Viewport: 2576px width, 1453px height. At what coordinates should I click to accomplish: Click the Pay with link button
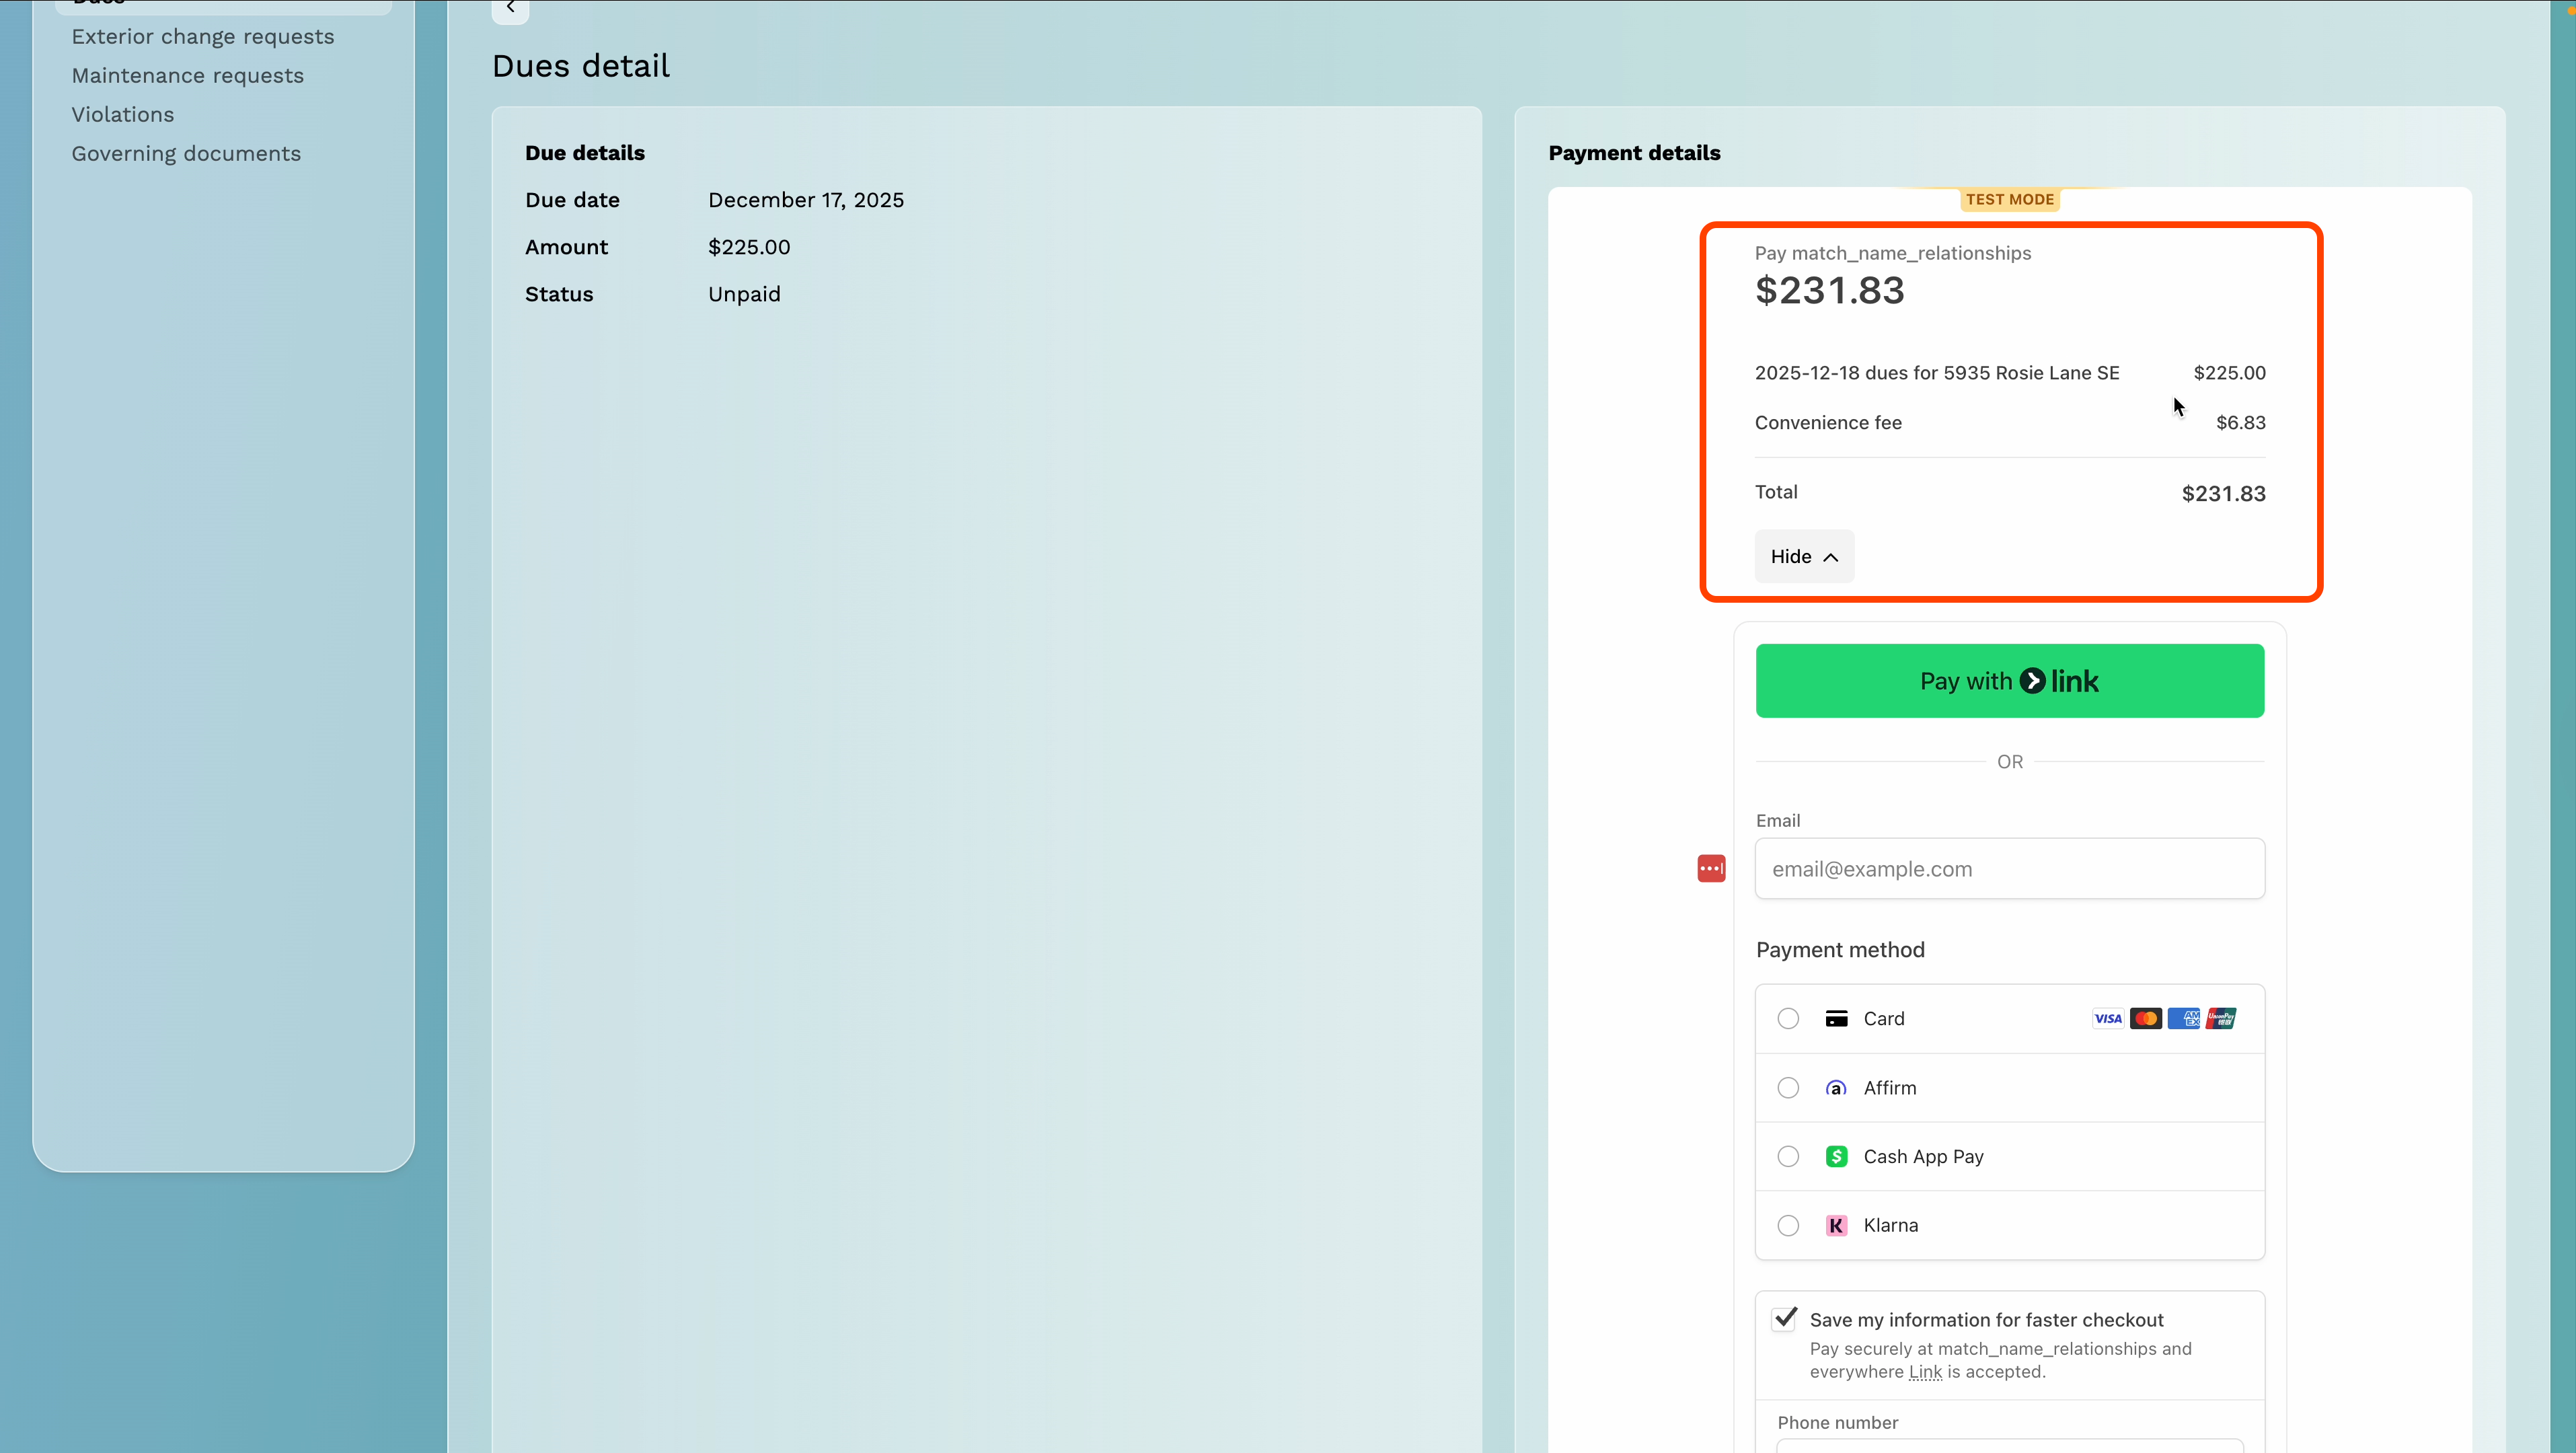pos(2010,681)
